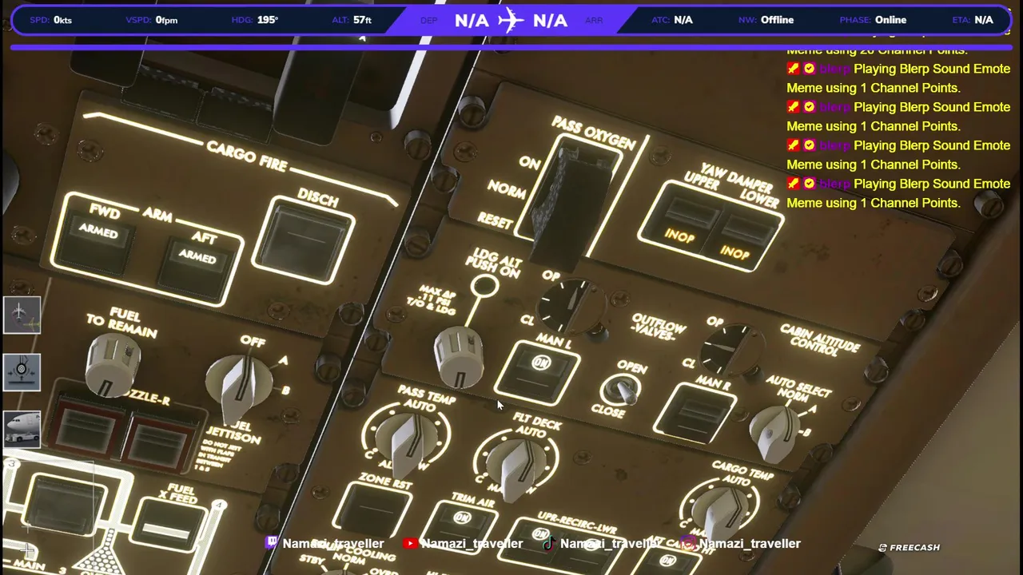Open the camera view toolbar icon
The width and height of the screenshot is (1023, 575).
point(22,372)
